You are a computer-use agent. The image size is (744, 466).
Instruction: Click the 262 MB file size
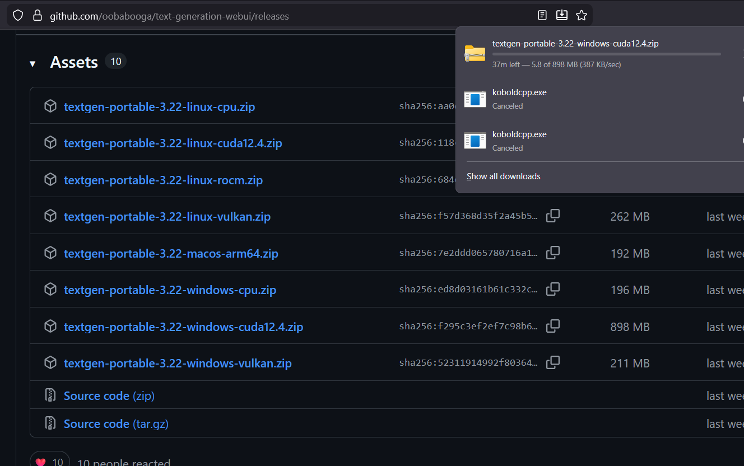(x=630, y=217)
